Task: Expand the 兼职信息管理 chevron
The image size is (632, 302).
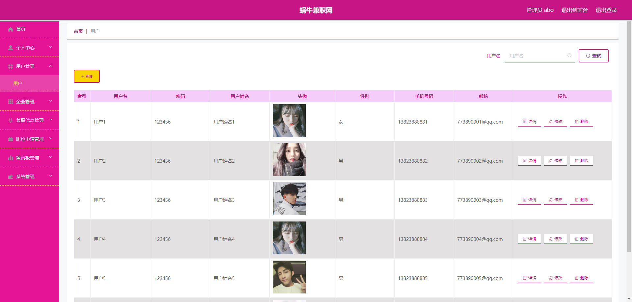Action: pyautogui.click(x=51, y=120)
